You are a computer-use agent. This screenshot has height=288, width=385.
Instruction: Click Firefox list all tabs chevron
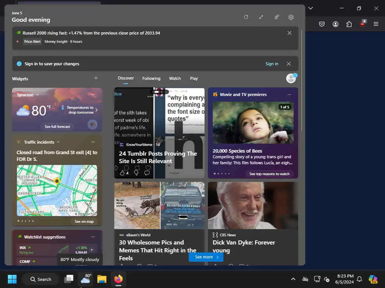[311, 8]
